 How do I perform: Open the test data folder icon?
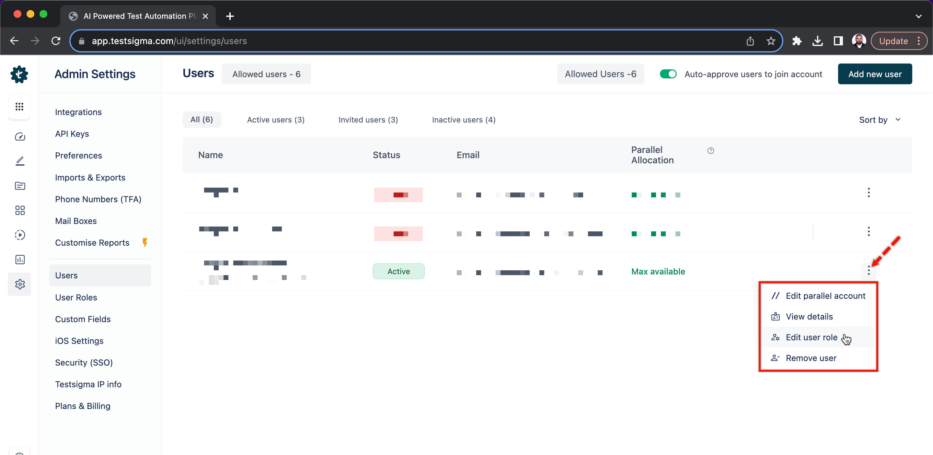20,186
